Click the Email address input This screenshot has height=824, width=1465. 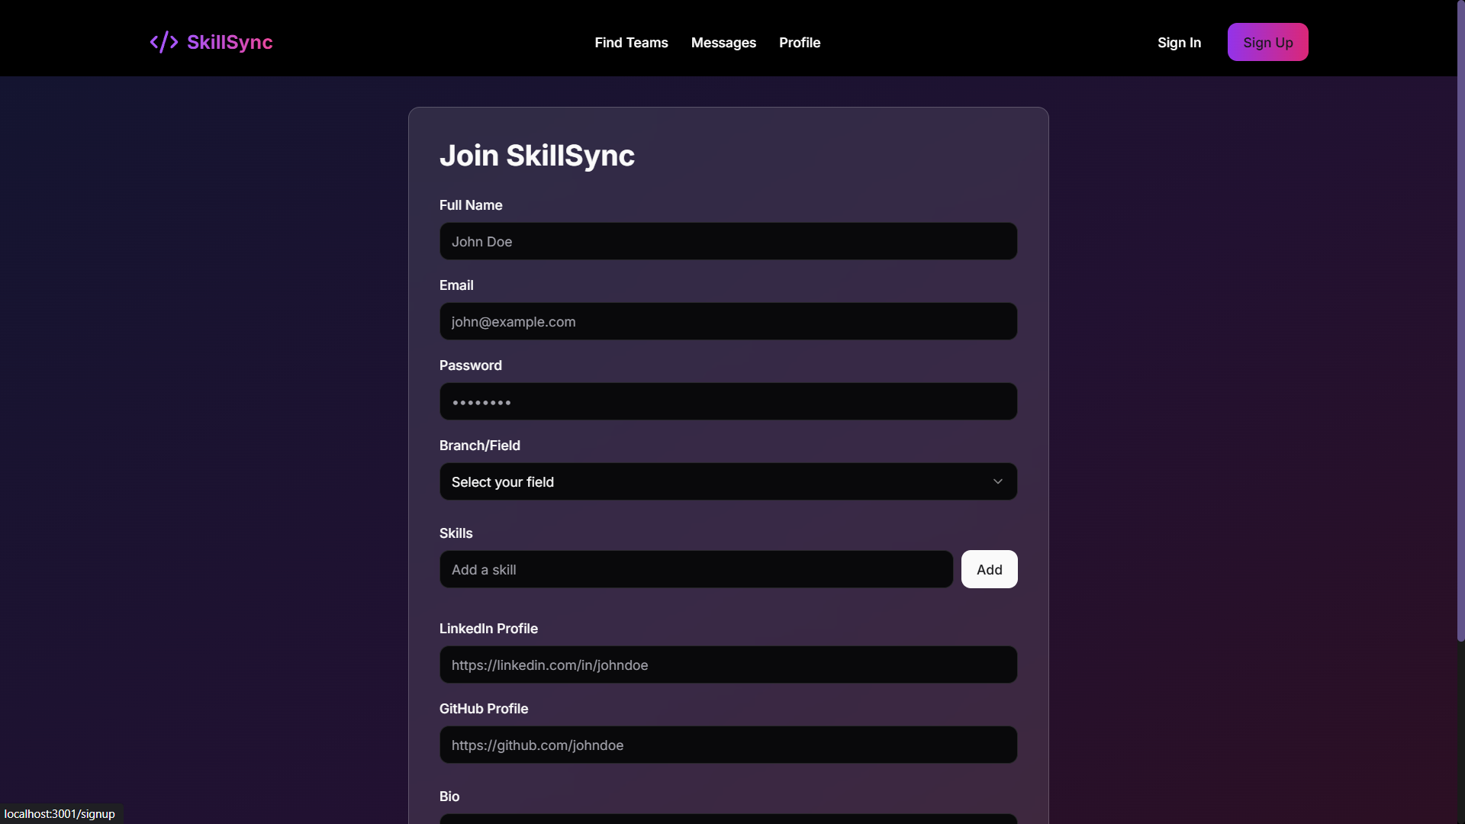coord(728,321)
